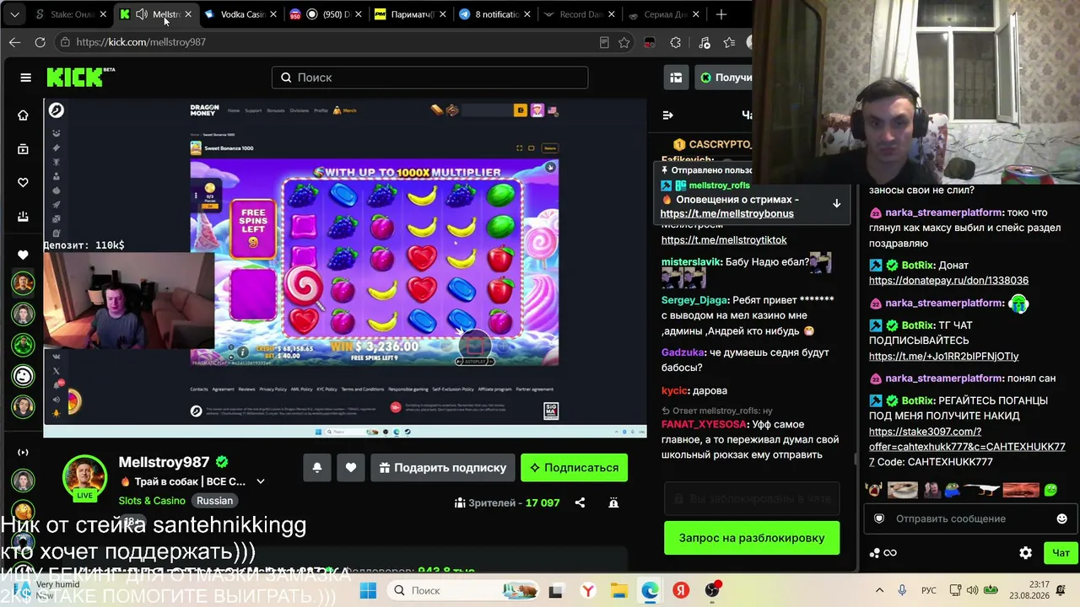The image size is (1080, 607).
Task: Click the Получить button in Kick header
Action: coord(726,78)
